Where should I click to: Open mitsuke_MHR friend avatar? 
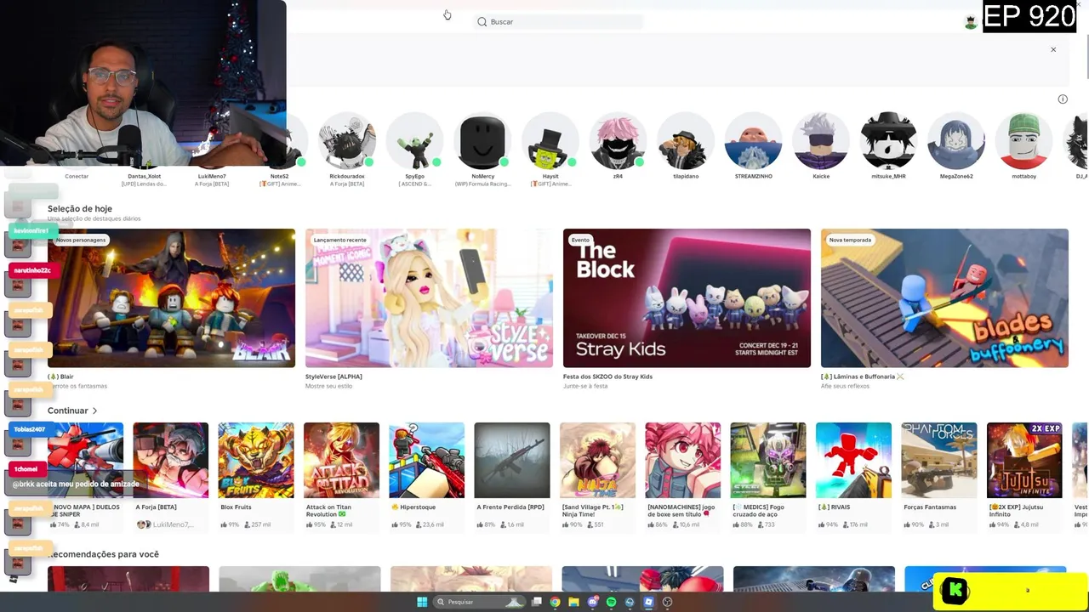888,141
